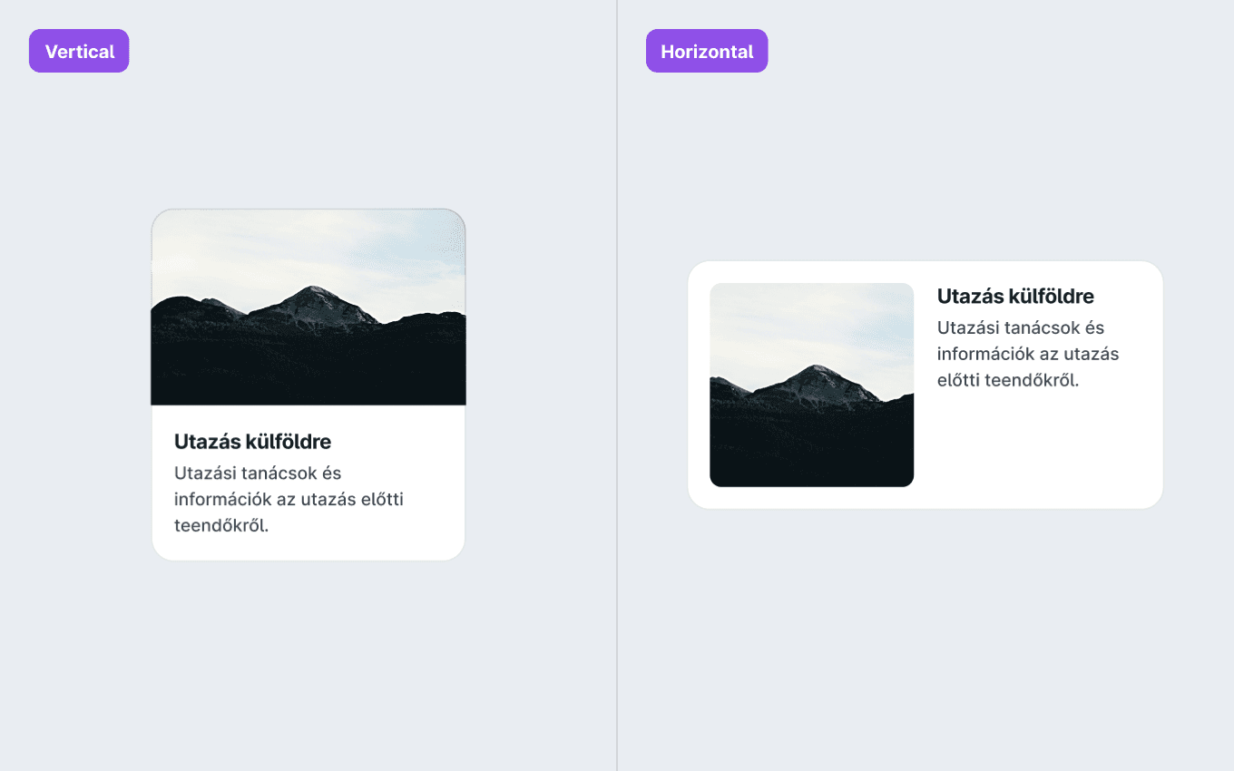Open the mountain image in the horizontal card
1234x771 pixels.
[812, 385]
